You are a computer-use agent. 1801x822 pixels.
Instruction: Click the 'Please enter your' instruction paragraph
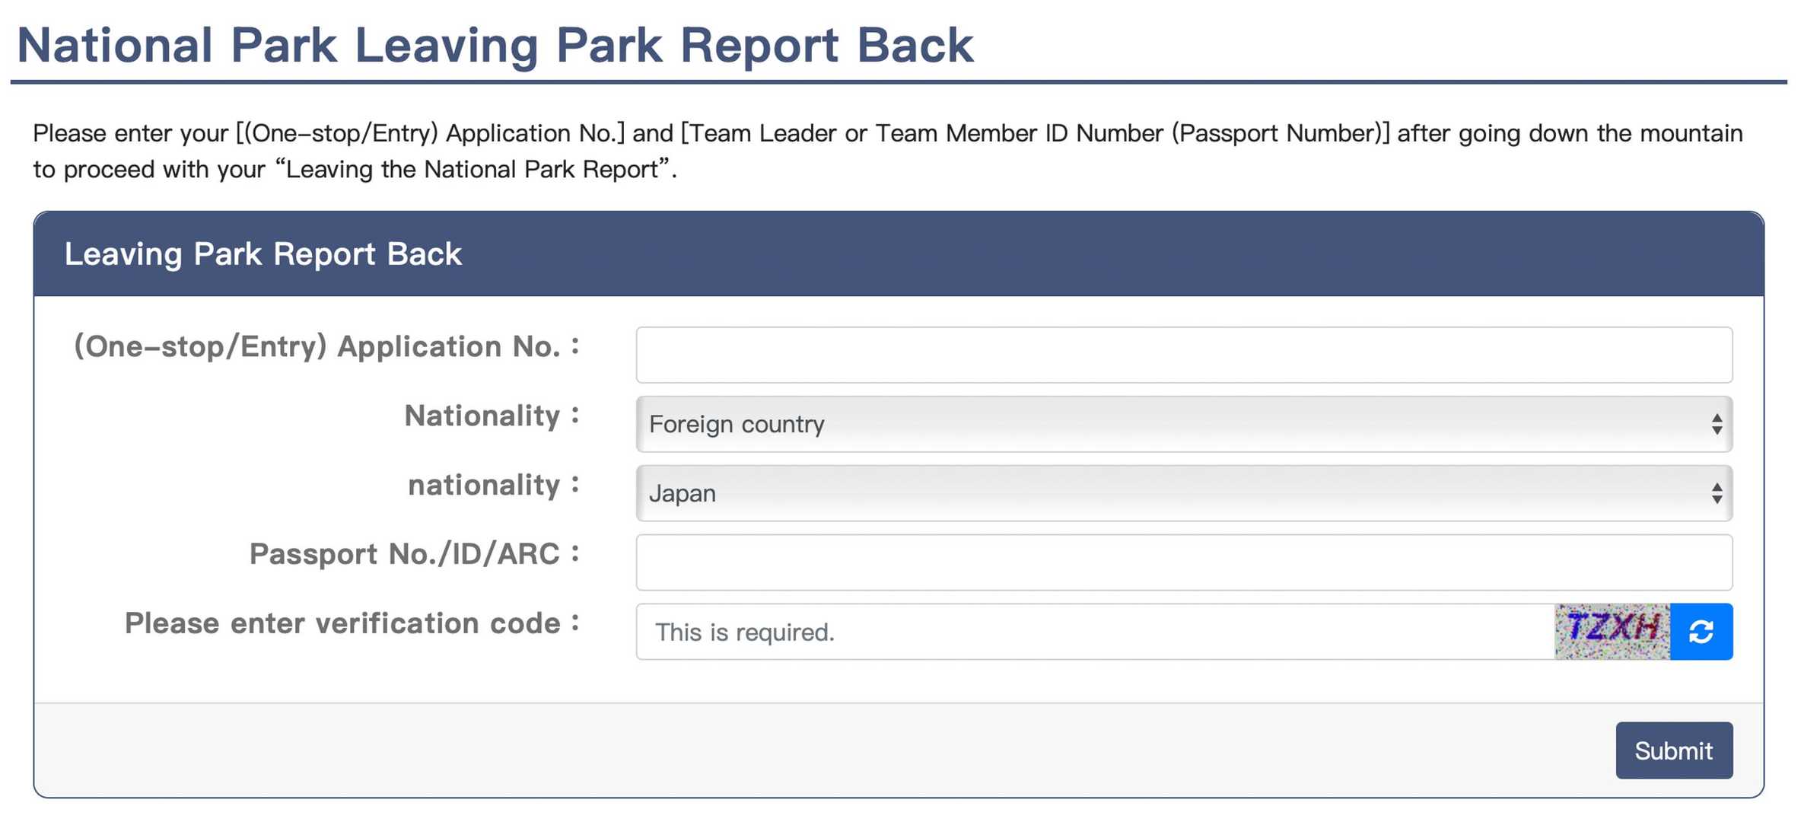point(886,134)
